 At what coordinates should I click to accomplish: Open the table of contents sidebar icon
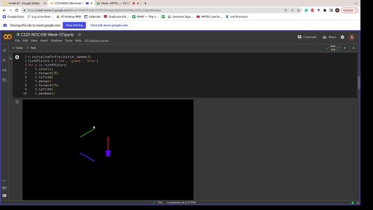[x=4, y=51]
